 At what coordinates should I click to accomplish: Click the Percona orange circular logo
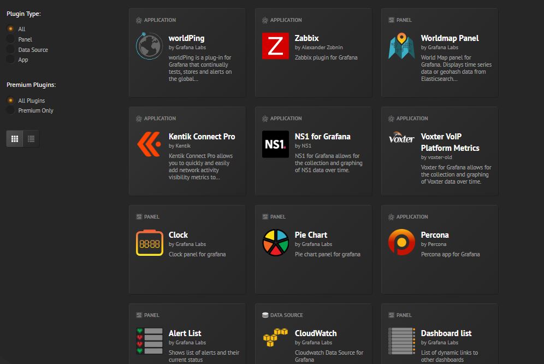click(x=401, y=243)
